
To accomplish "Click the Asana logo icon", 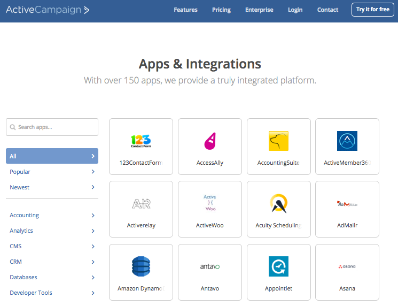I will 347,266.
